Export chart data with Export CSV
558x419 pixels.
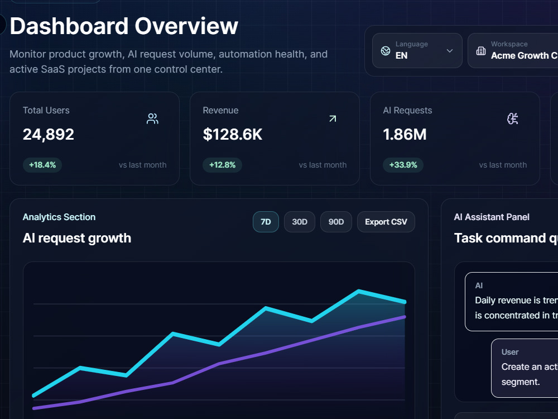pyautogui.click(x=386, y=222)
